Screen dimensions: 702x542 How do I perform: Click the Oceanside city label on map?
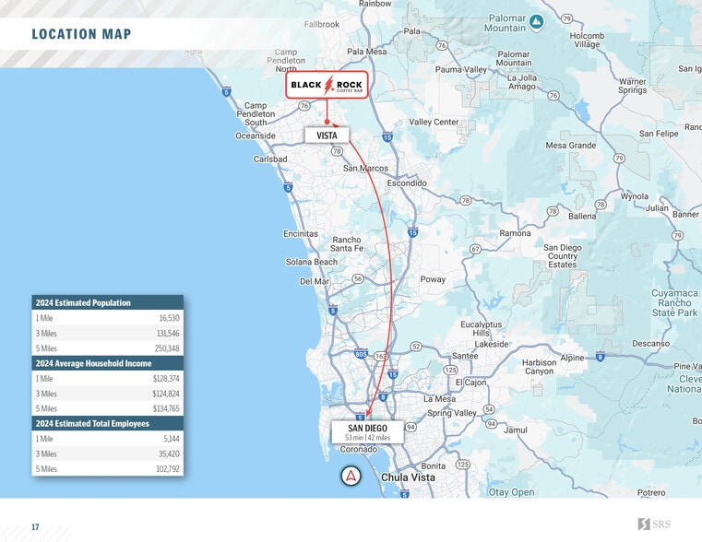tap(256, 135)
